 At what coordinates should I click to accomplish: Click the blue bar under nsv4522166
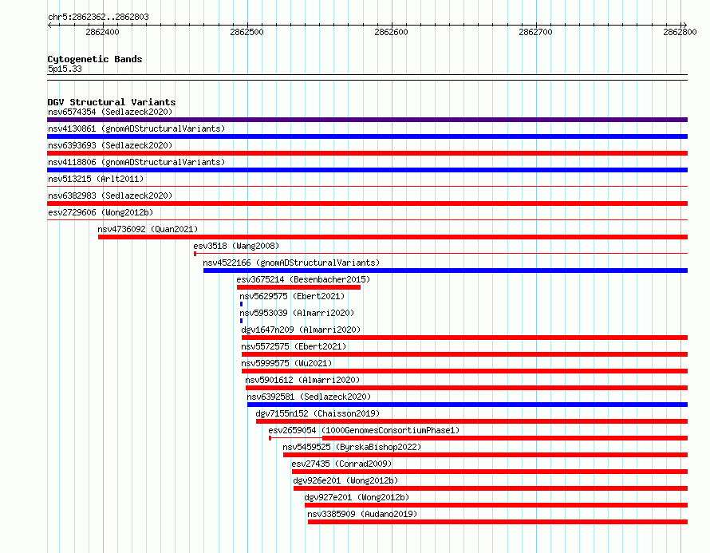(446, 271)
